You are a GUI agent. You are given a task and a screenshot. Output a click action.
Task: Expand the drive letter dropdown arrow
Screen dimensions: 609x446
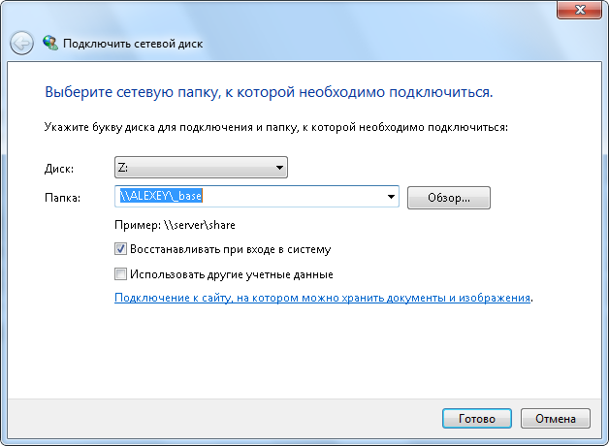coord(279,168)
